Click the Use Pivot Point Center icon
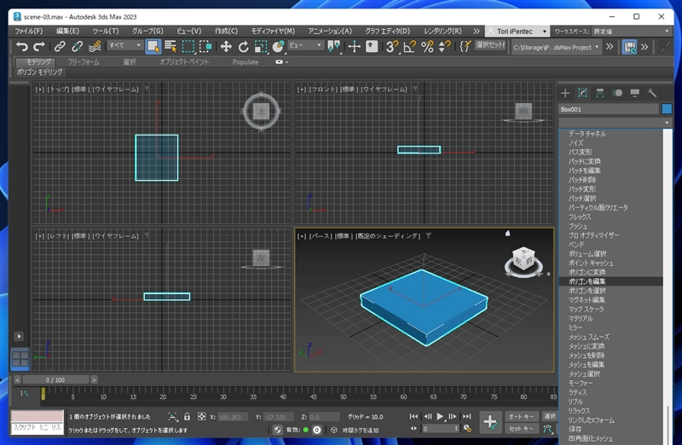 333,46
